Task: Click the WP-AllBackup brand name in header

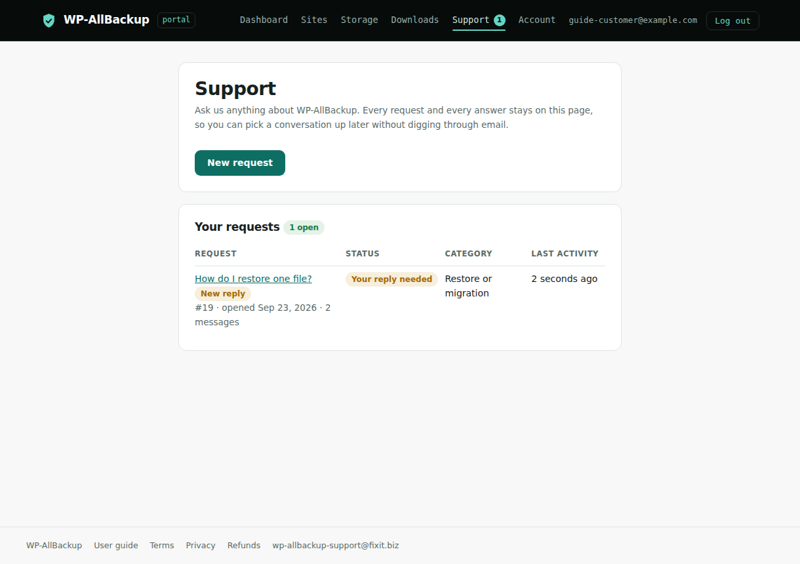Action: 106,20
